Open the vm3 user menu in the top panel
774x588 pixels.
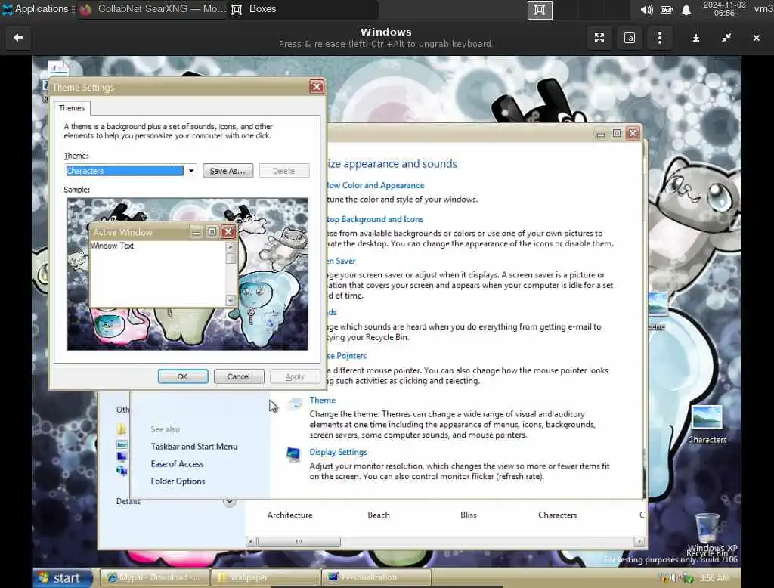click(x=763, y=9)
